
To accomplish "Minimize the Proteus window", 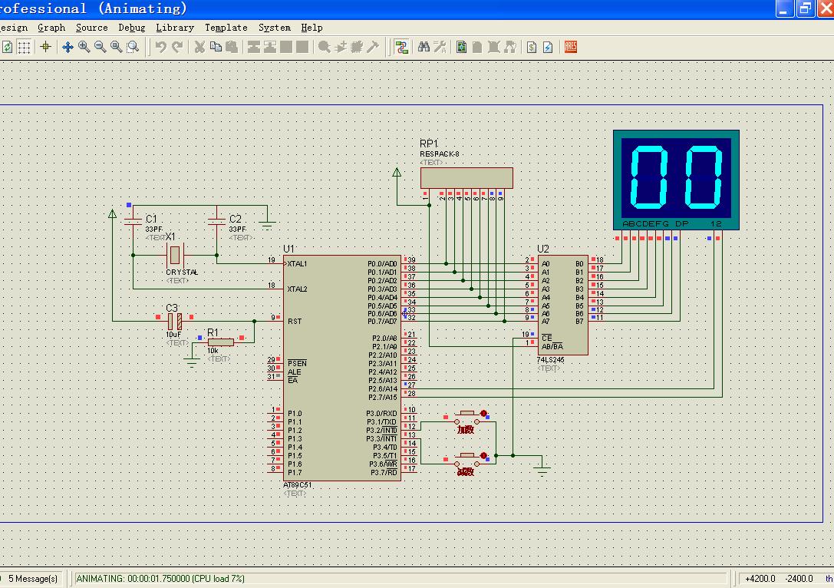I will click(784, 8).
